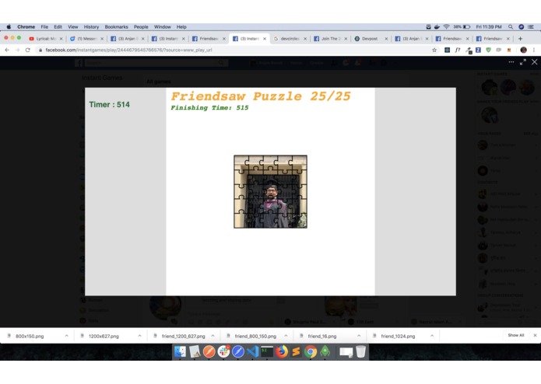This screenshot has height=384, width=541.
Task: Click the address bar URL field
Action: pyautogui.click(x=234, y=50)
